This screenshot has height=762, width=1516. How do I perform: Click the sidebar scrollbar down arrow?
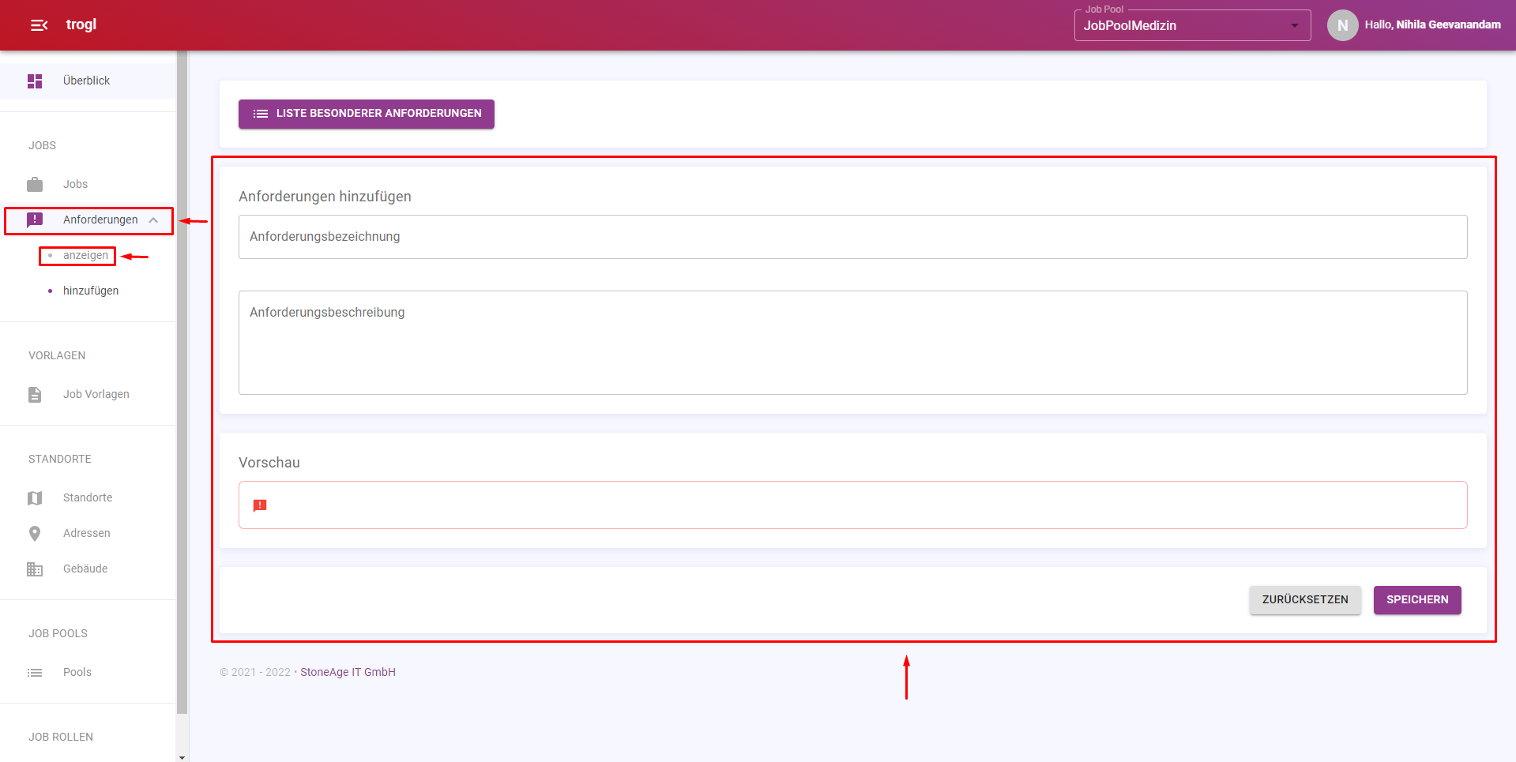click(182, 757)
